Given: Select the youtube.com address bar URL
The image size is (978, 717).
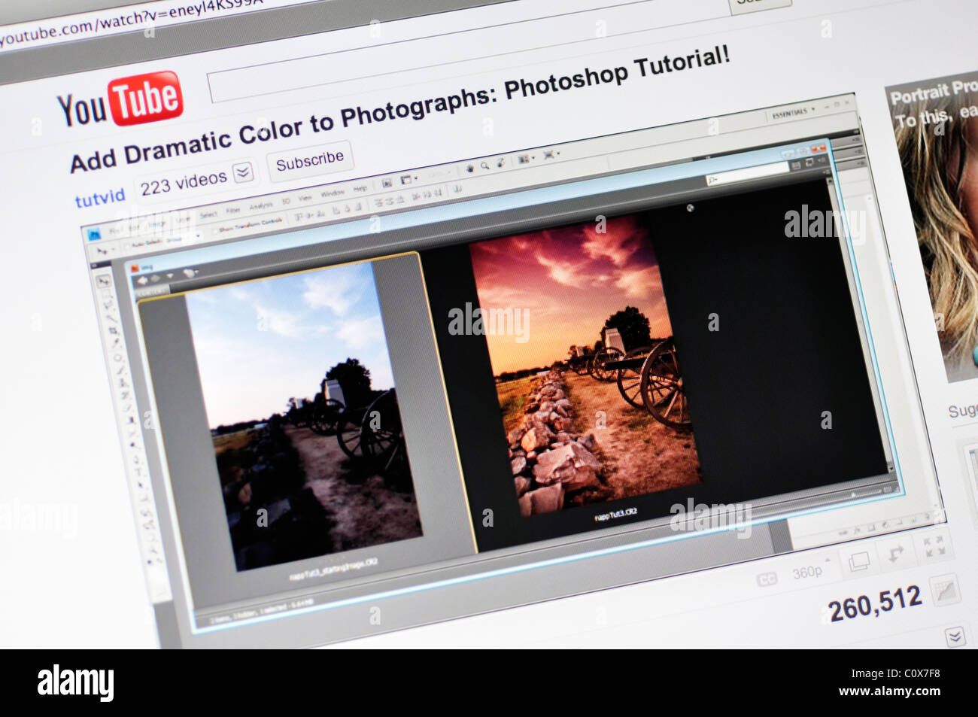Looking at the screenshot, I should [132, 23].
